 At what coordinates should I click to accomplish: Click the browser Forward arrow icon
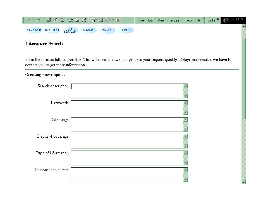click(39, 20)
